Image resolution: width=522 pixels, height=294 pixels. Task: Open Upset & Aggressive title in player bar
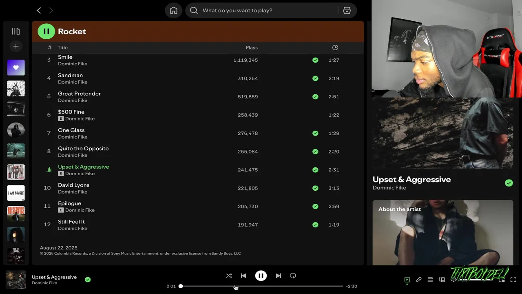[54, 277]
